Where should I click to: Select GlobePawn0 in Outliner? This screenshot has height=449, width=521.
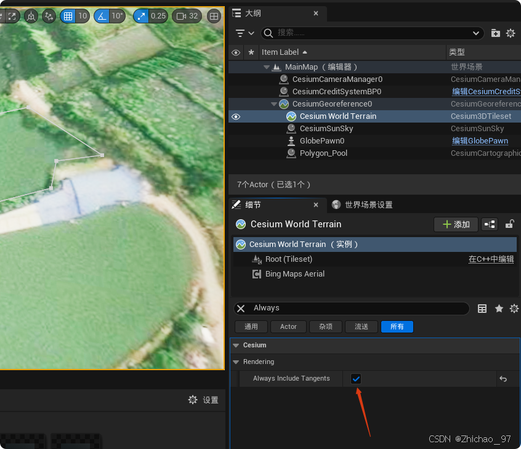(x=322, y=141)
